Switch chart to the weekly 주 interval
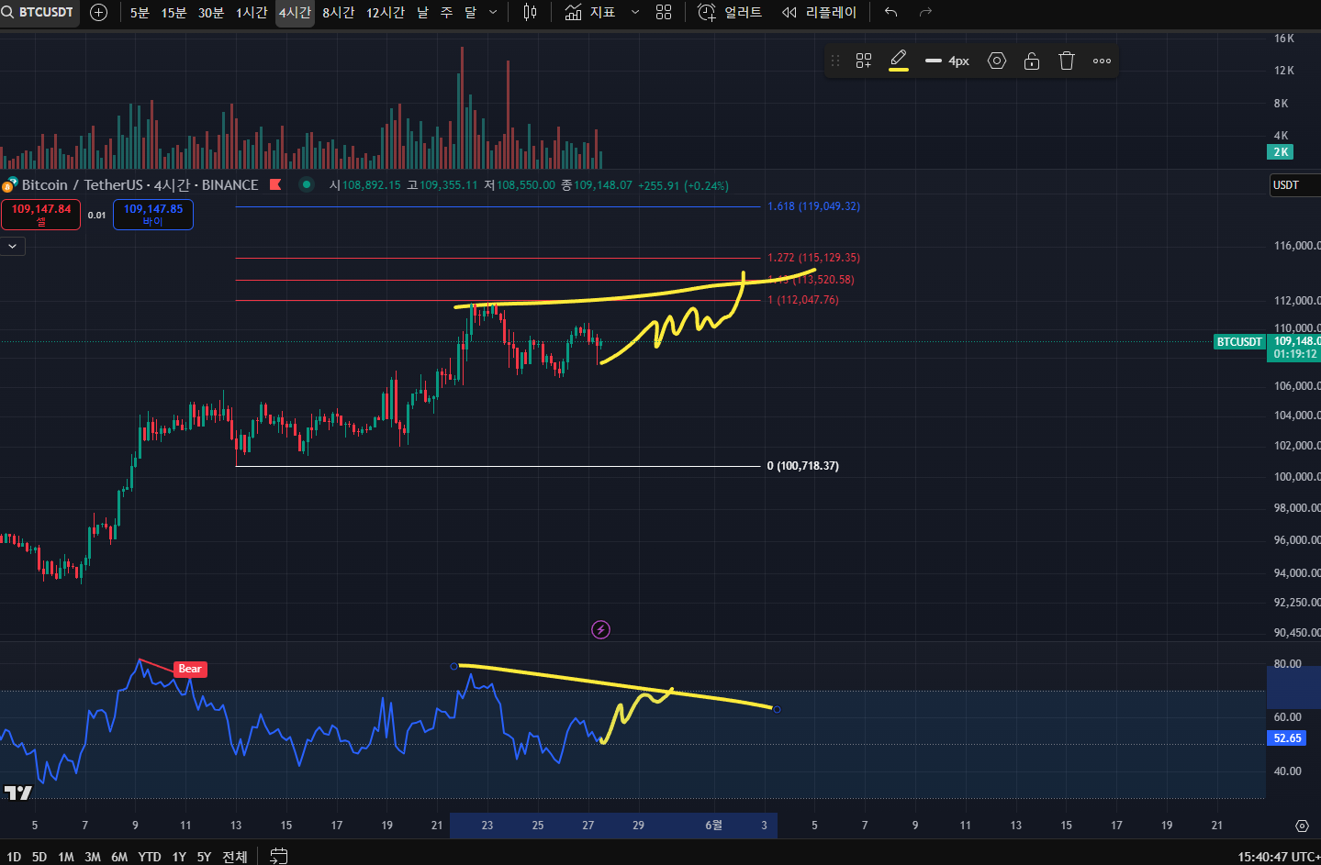 446,12
